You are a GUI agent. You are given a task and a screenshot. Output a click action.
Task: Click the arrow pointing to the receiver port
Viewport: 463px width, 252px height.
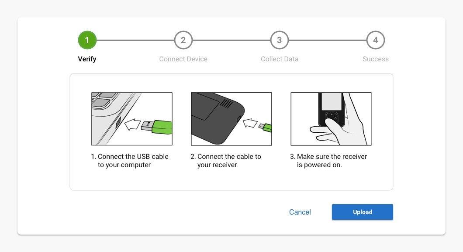[250, 123]
